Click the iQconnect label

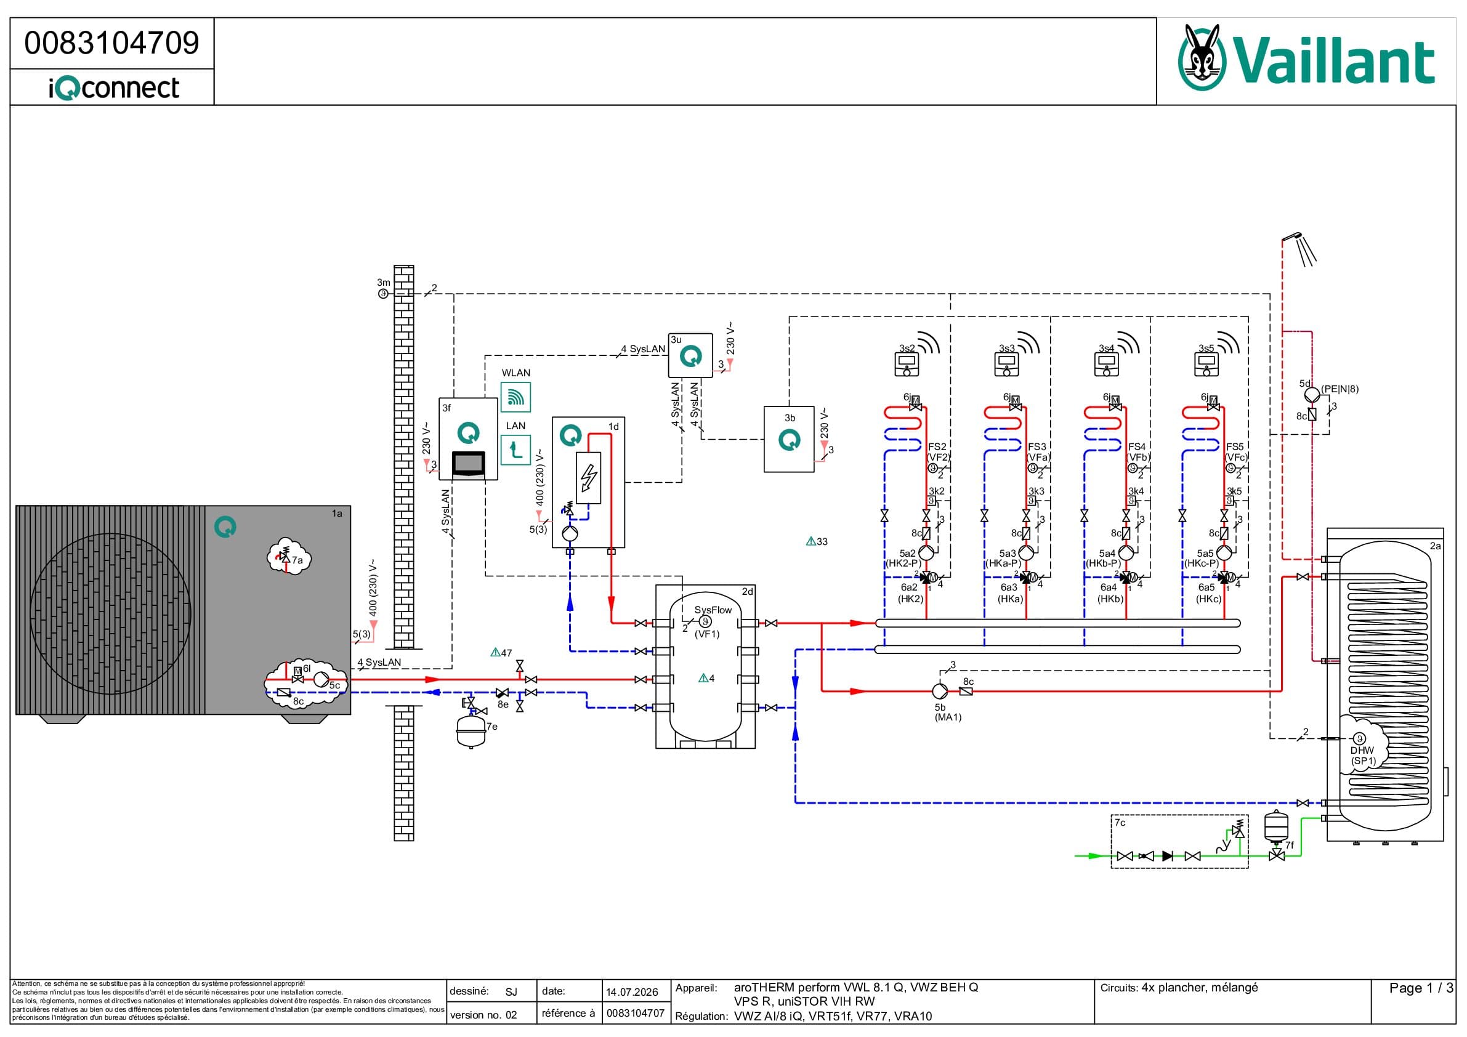(114, 87)
